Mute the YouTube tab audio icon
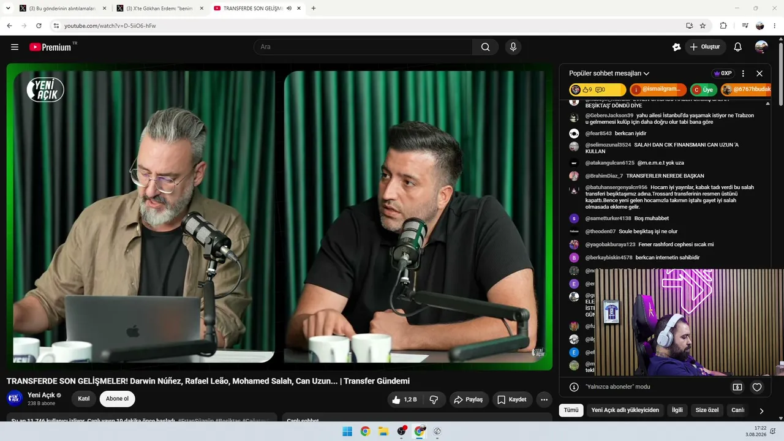 (x=289, y=9)
